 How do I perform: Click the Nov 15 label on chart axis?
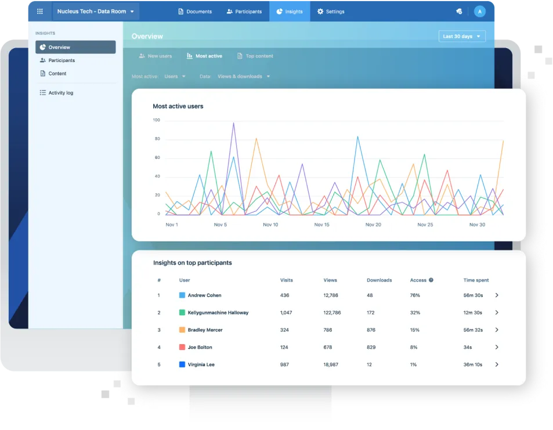point(321,225)
